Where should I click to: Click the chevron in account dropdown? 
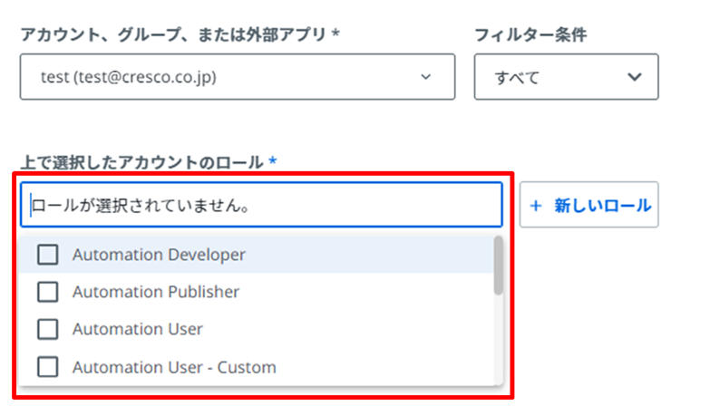coord(425,77)
